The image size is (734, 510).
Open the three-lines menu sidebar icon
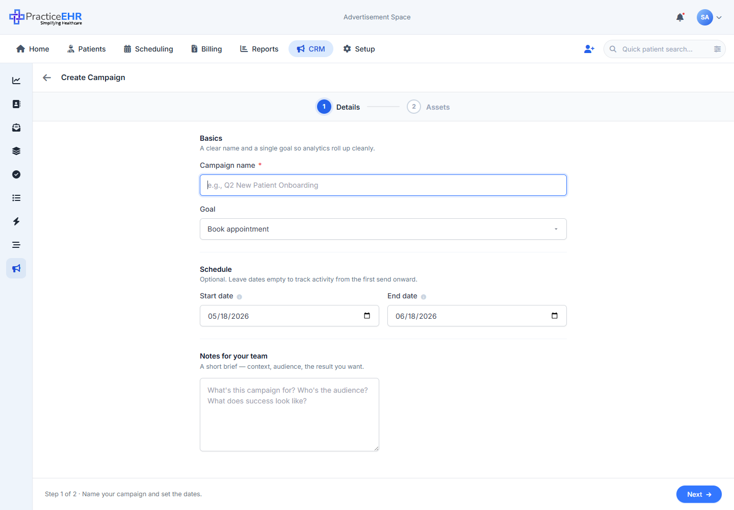[x=16, y=245]
